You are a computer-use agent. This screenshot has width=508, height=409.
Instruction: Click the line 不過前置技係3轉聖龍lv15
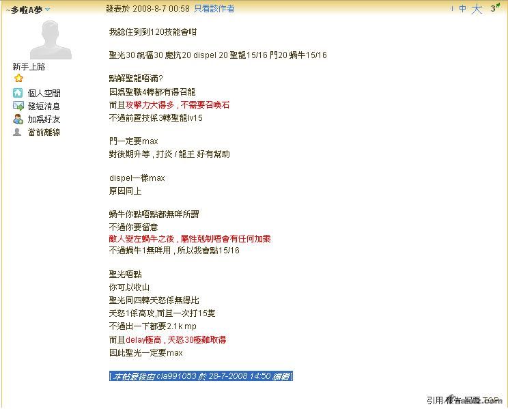(x=156, y=118)
